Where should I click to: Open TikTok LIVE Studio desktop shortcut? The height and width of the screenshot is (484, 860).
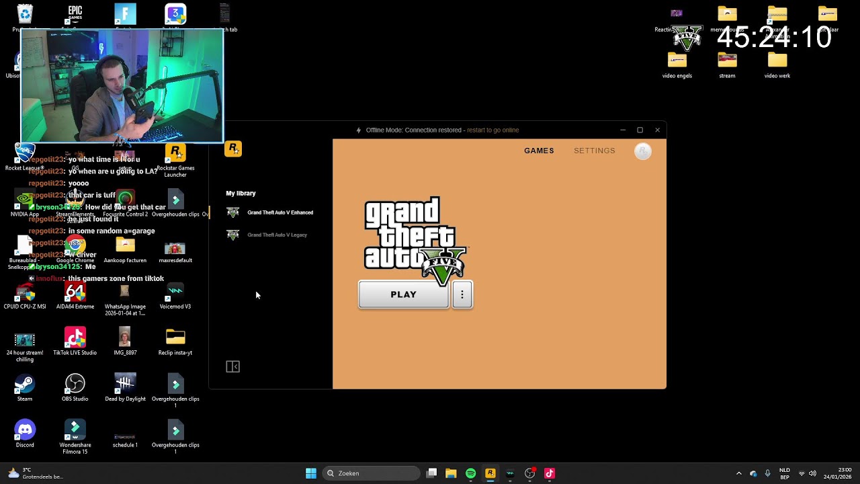pyautogui.click(x=75, y=341)
